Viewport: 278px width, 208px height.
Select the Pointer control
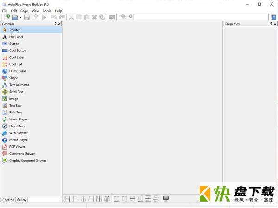tap(31, 30)
